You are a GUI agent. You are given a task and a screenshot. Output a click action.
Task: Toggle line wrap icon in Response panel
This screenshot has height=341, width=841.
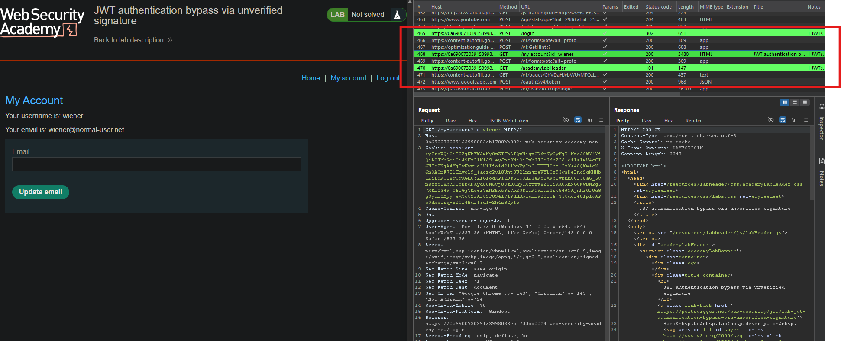(x=783, y=120)
